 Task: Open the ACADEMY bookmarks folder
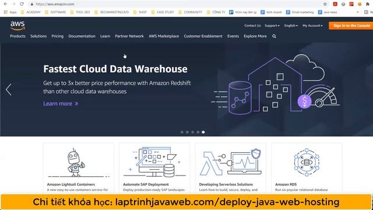coord(31,12)
